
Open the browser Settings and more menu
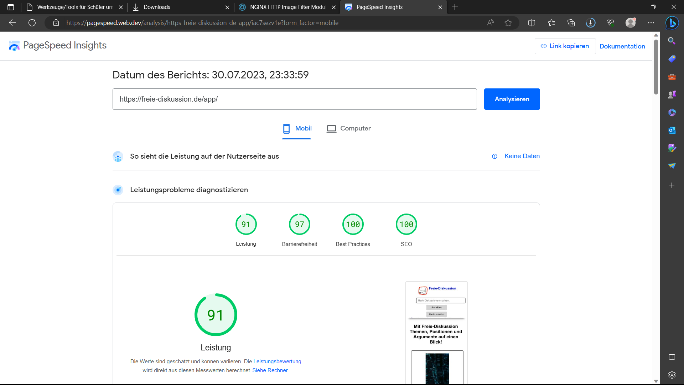pos(651,23)
